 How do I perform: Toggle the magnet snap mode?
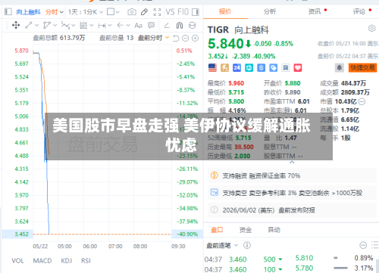(180, 25)
